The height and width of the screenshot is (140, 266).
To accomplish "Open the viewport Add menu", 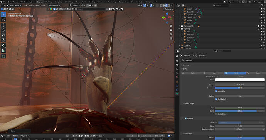I will tap(37, 5).
